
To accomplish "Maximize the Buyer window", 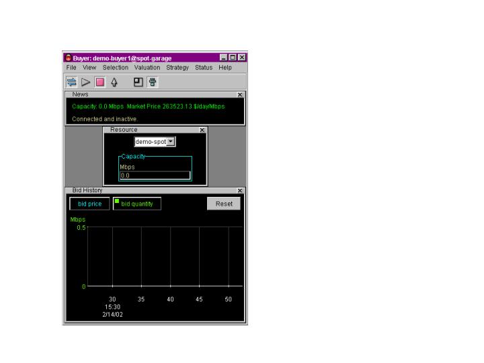I will pyautogui.click(x=233, y=57).
